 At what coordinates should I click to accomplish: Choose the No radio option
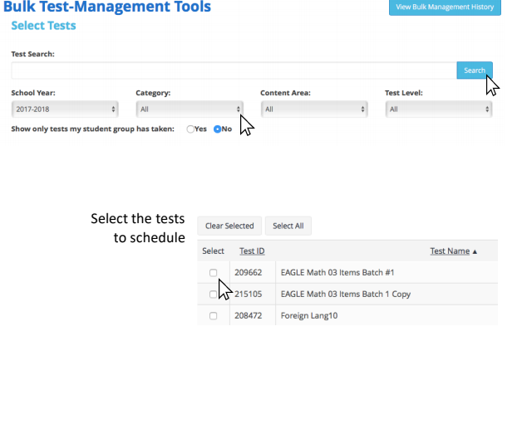point(217,129)
